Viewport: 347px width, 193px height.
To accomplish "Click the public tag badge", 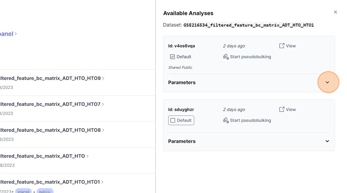I will pyautogui.click(x=45, y=191).
